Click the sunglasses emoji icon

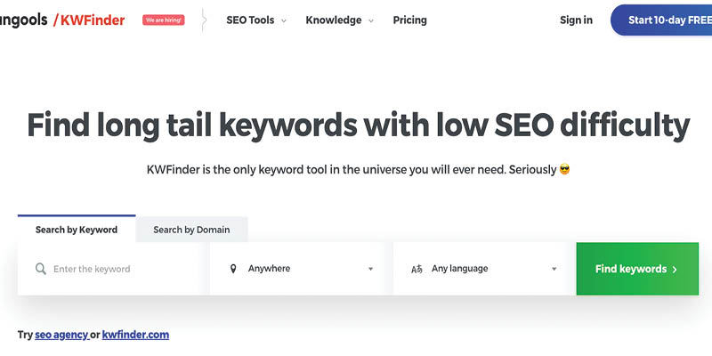pos(564,170)
